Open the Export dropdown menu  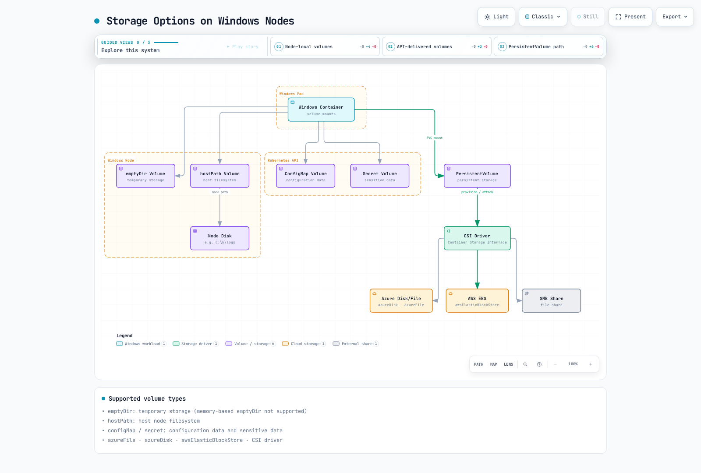(x=675, y=17)
